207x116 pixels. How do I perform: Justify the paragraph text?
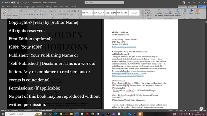tap(64, 14)
